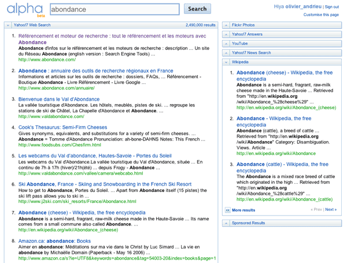The height and width of the screenshot is (263, 347).
Task: Collapse the Yahoo!7 Web Search panel arrow
Action: pos(8,25)
